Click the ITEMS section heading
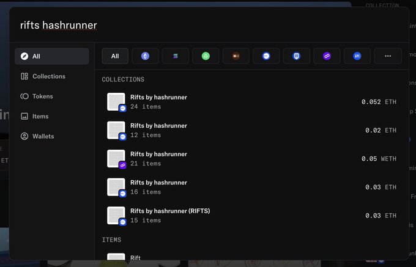Screen dimensions: 416x267 pos(111,240)
